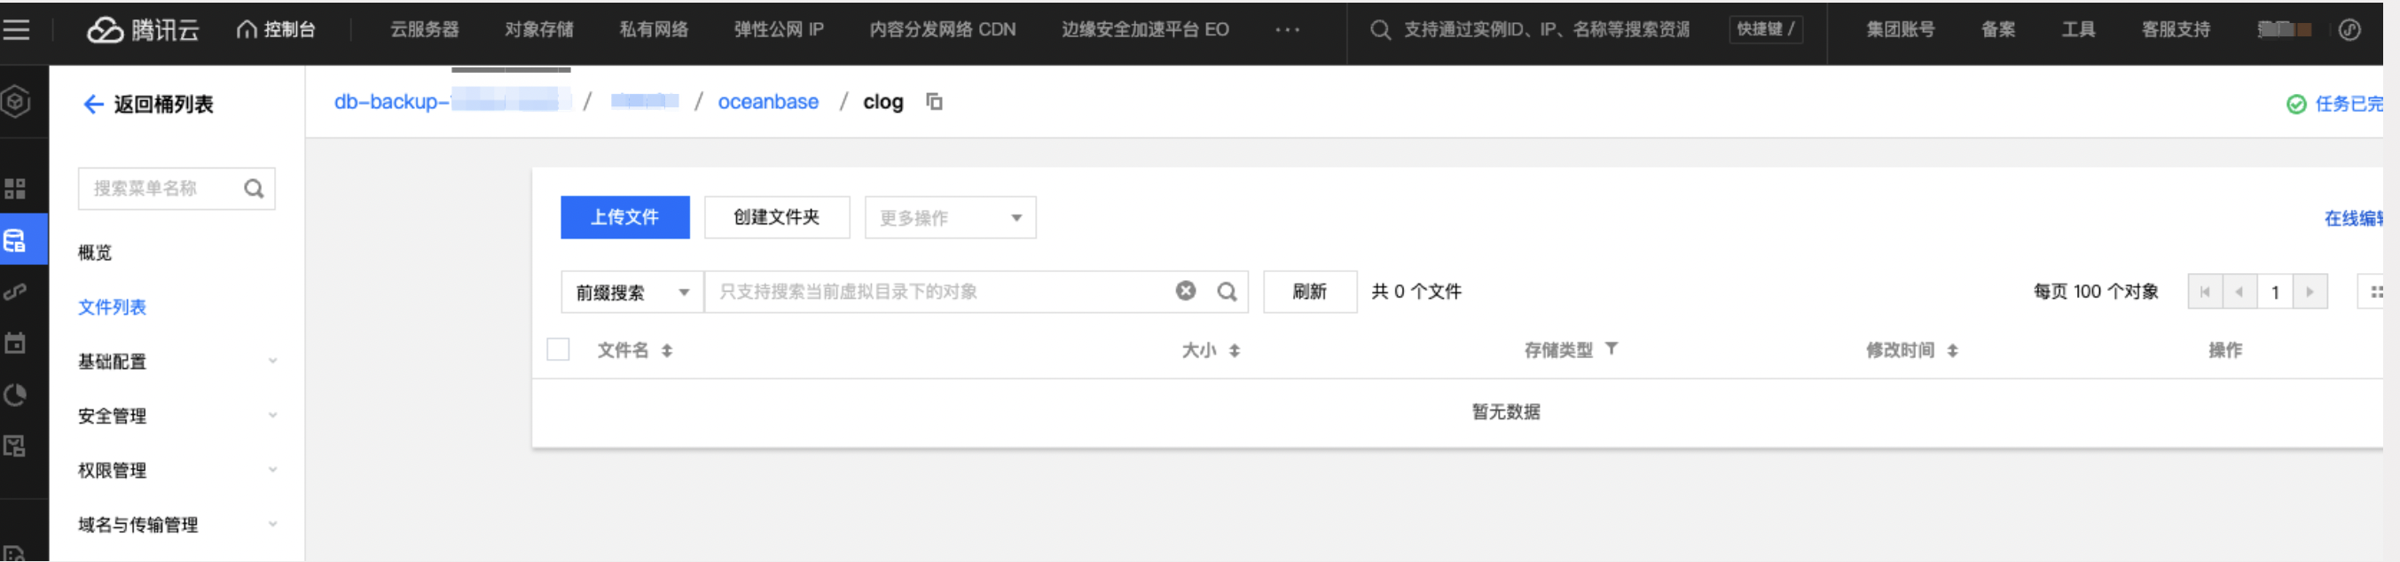
Task: Go back via 返回桶列表 arrow
Action: point(93,105)
